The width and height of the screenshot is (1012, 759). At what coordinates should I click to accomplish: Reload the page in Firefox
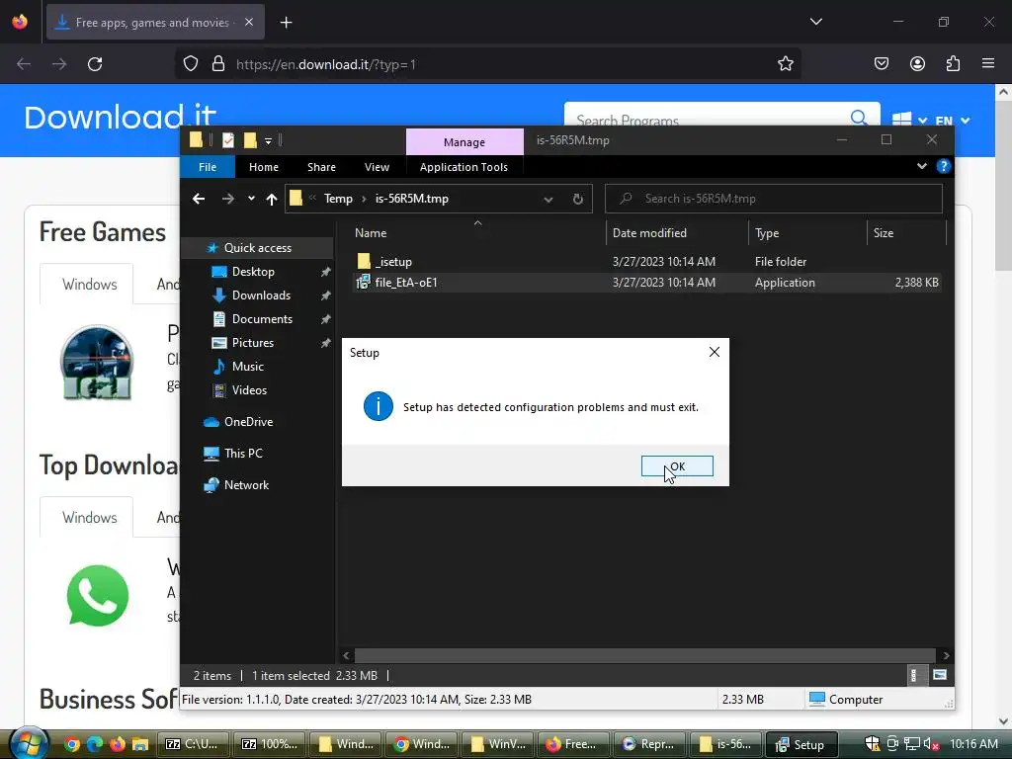tap(95, 64)
